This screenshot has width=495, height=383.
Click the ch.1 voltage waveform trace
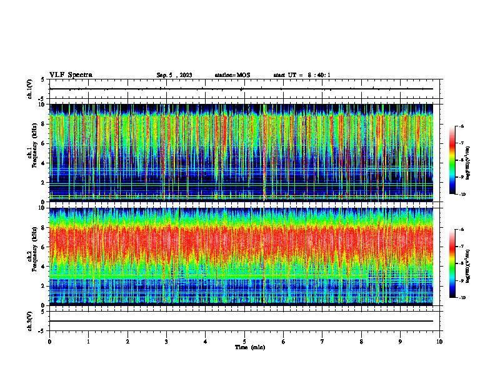pos(241,89)
